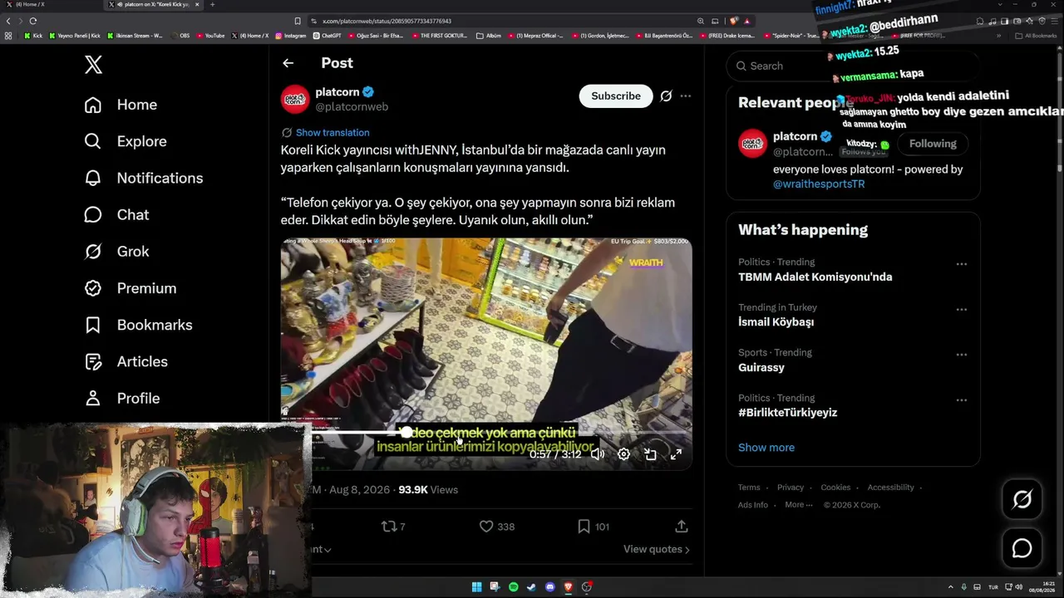Open more options for Guirassy trend
Screen dimensions: 1064x598
point(962,355)
